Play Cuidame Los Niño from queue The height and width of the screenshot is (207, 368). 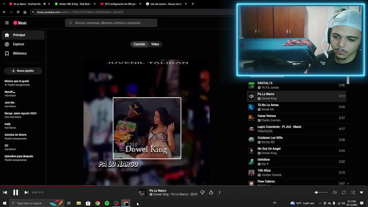pyautogui.click(x=297, y=140)
